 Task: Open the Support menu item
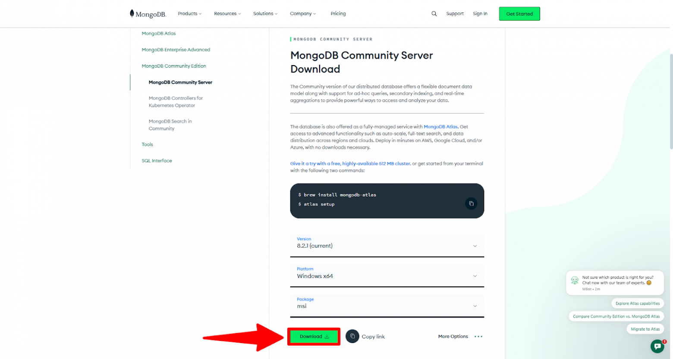[x=456, y=13]
